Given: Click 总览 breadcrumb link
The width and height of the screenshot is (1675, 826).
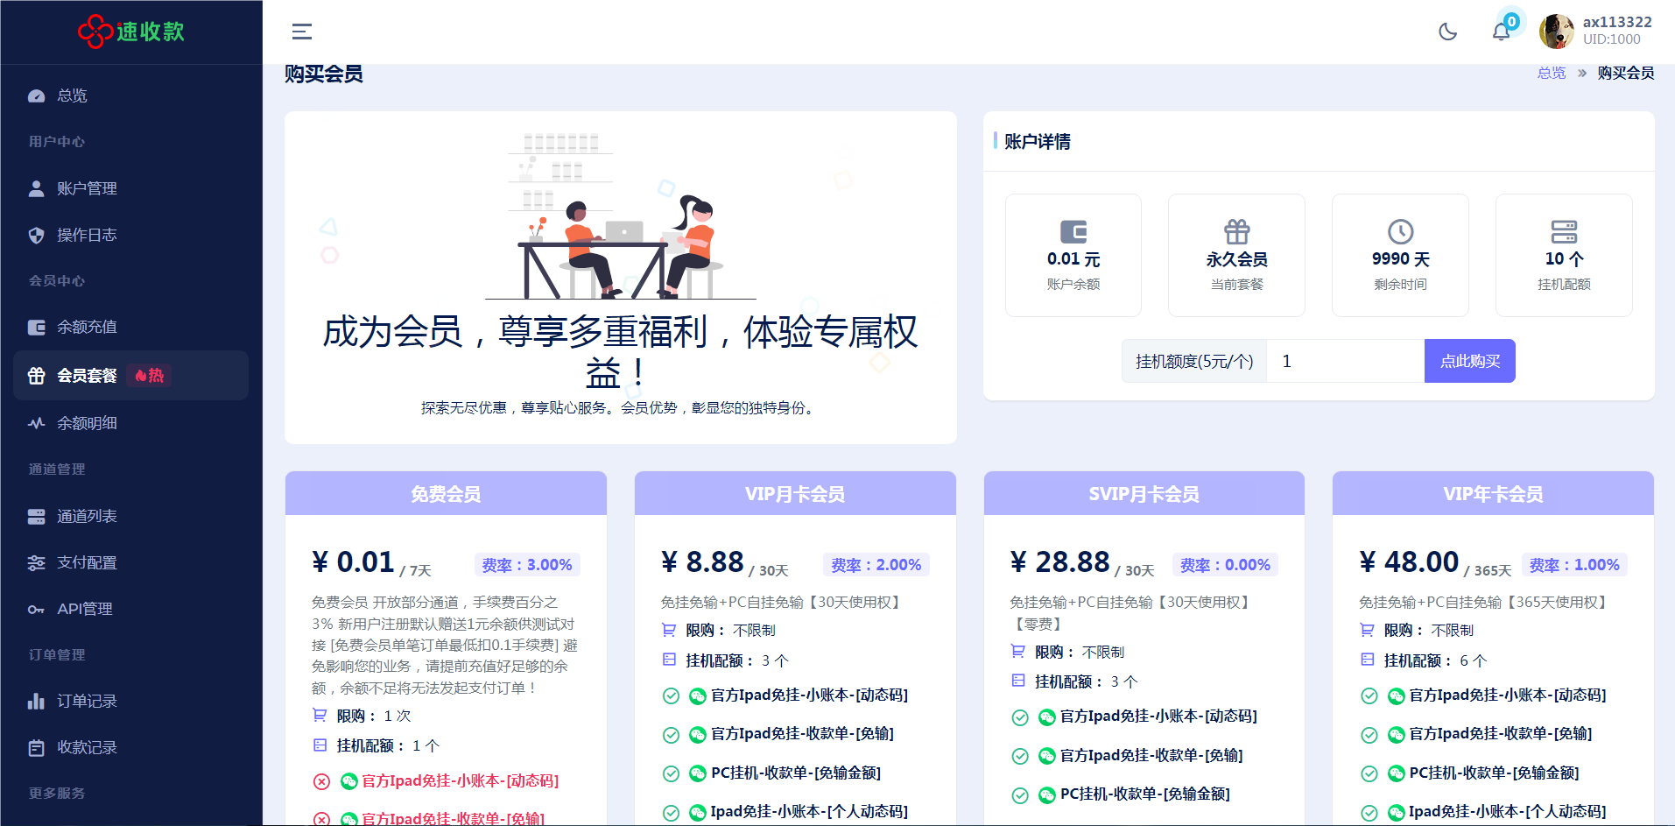Looking at the screenshot, I should (x=1551, y=73).
